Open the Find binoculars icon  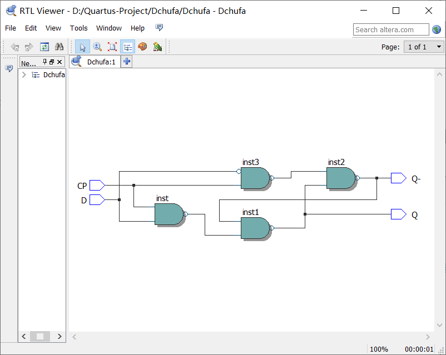pyautogui.click(x=59, y=47)
